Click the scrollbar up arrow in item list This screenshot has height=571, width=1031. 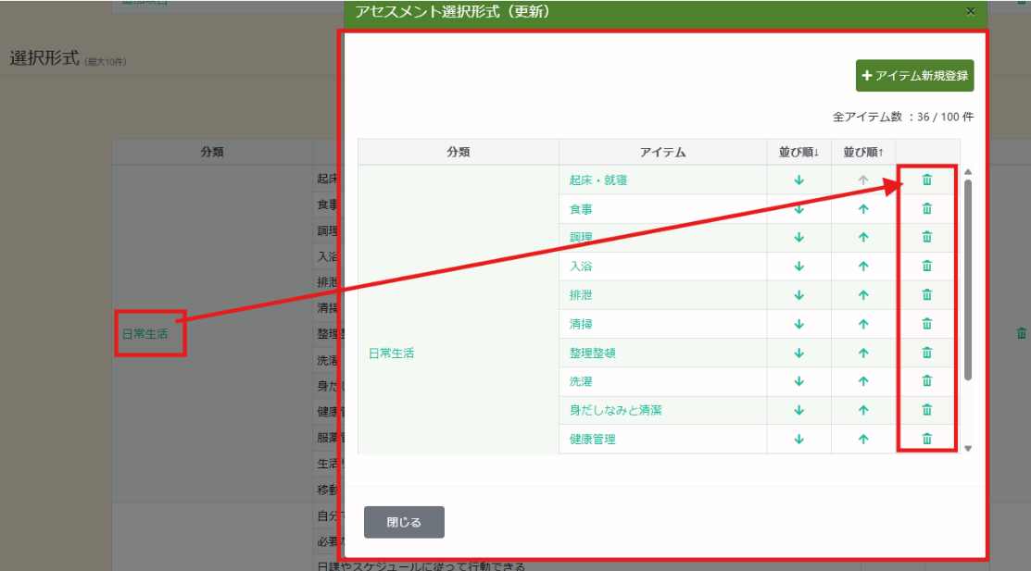(x=968, y=172)
